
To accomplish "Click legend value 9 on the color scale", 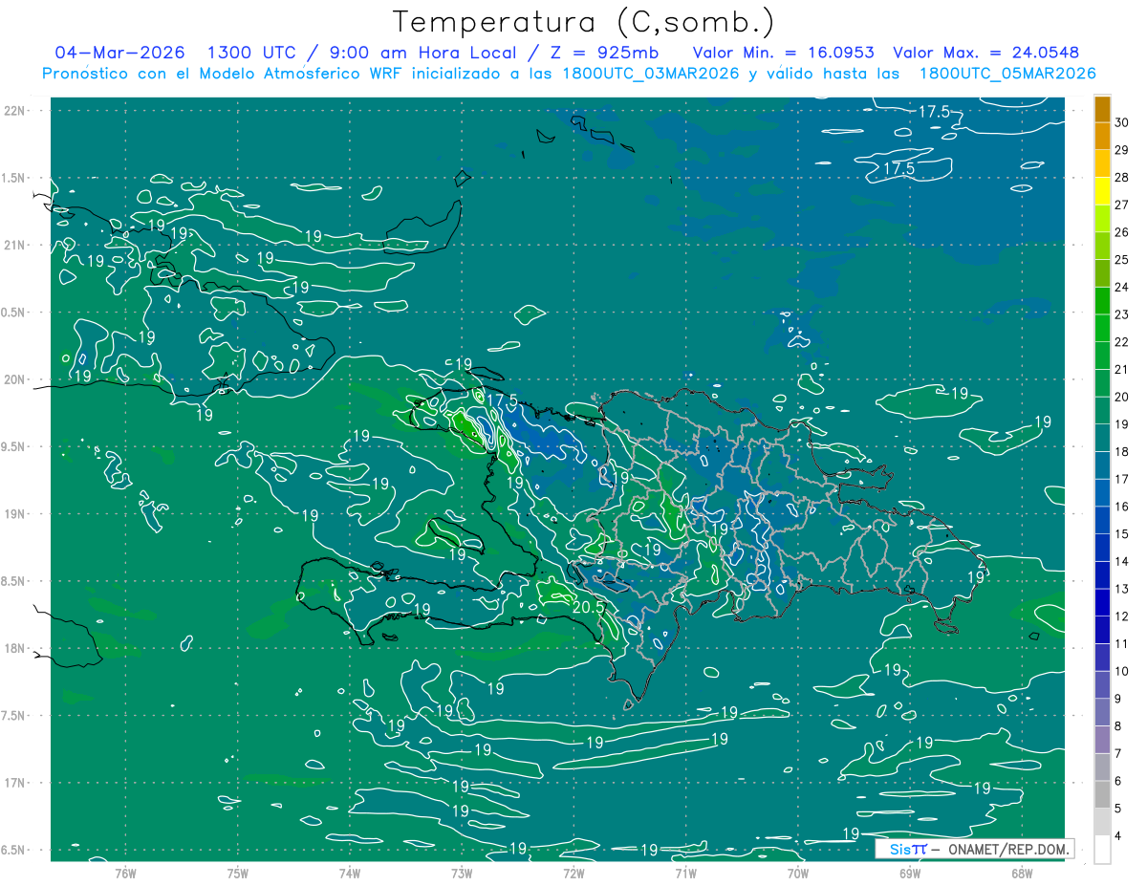I will [1120, 699].
